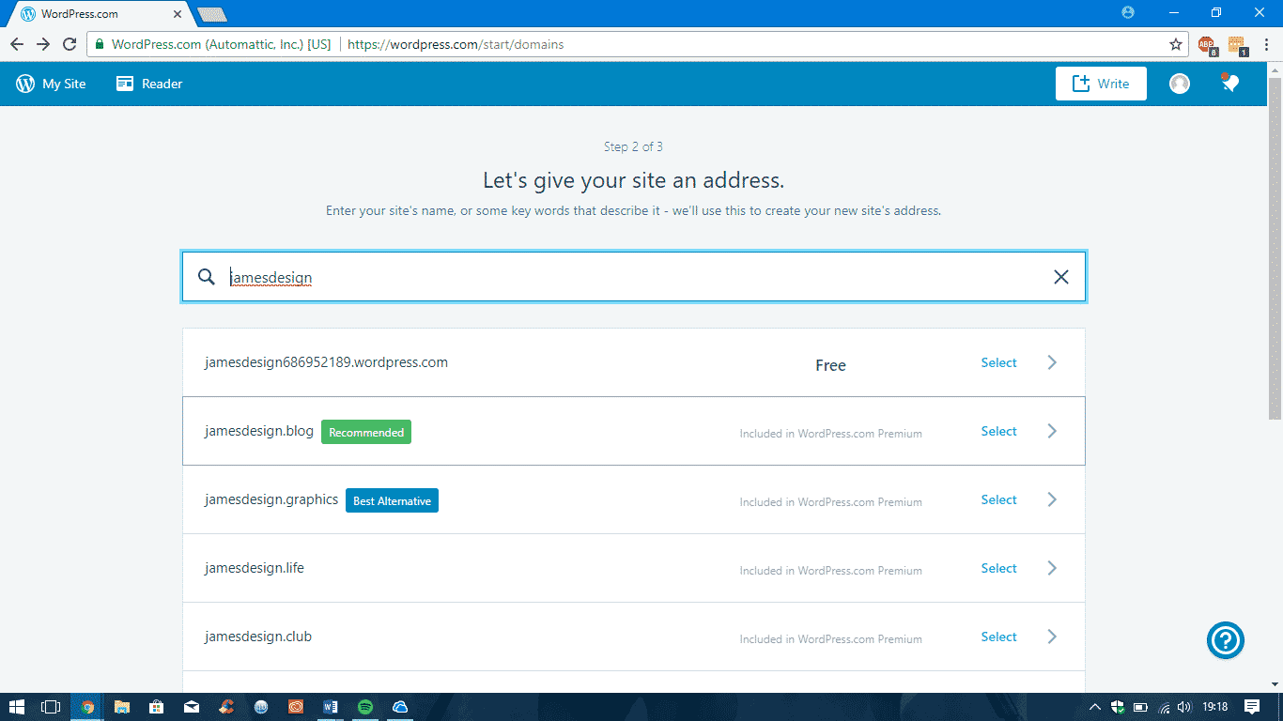The width and height of the screenshot is (1283, 721).
Task: Click the chevron on the jamesdesign.life row
Action: (1052, 568)
